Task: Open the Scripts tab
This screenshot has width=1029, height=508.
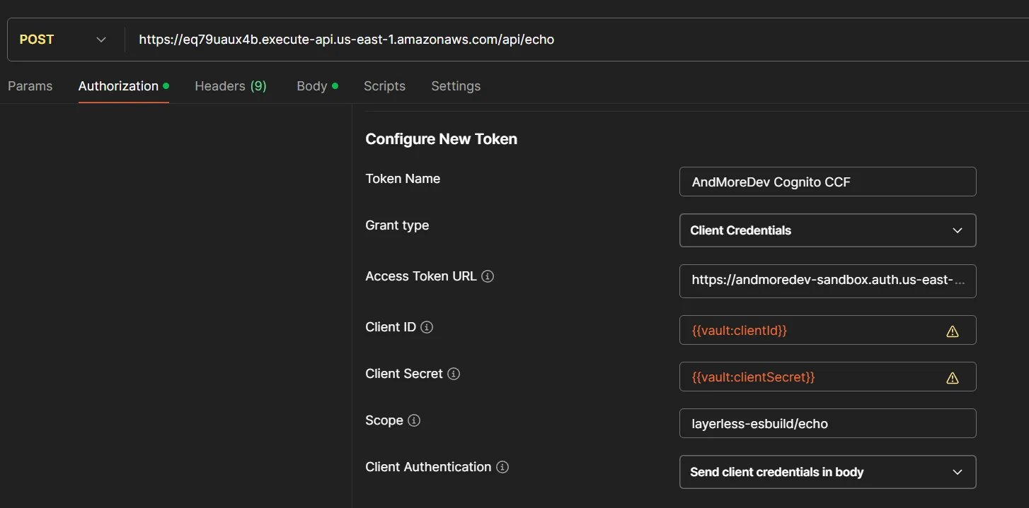Action: [384, 86]
